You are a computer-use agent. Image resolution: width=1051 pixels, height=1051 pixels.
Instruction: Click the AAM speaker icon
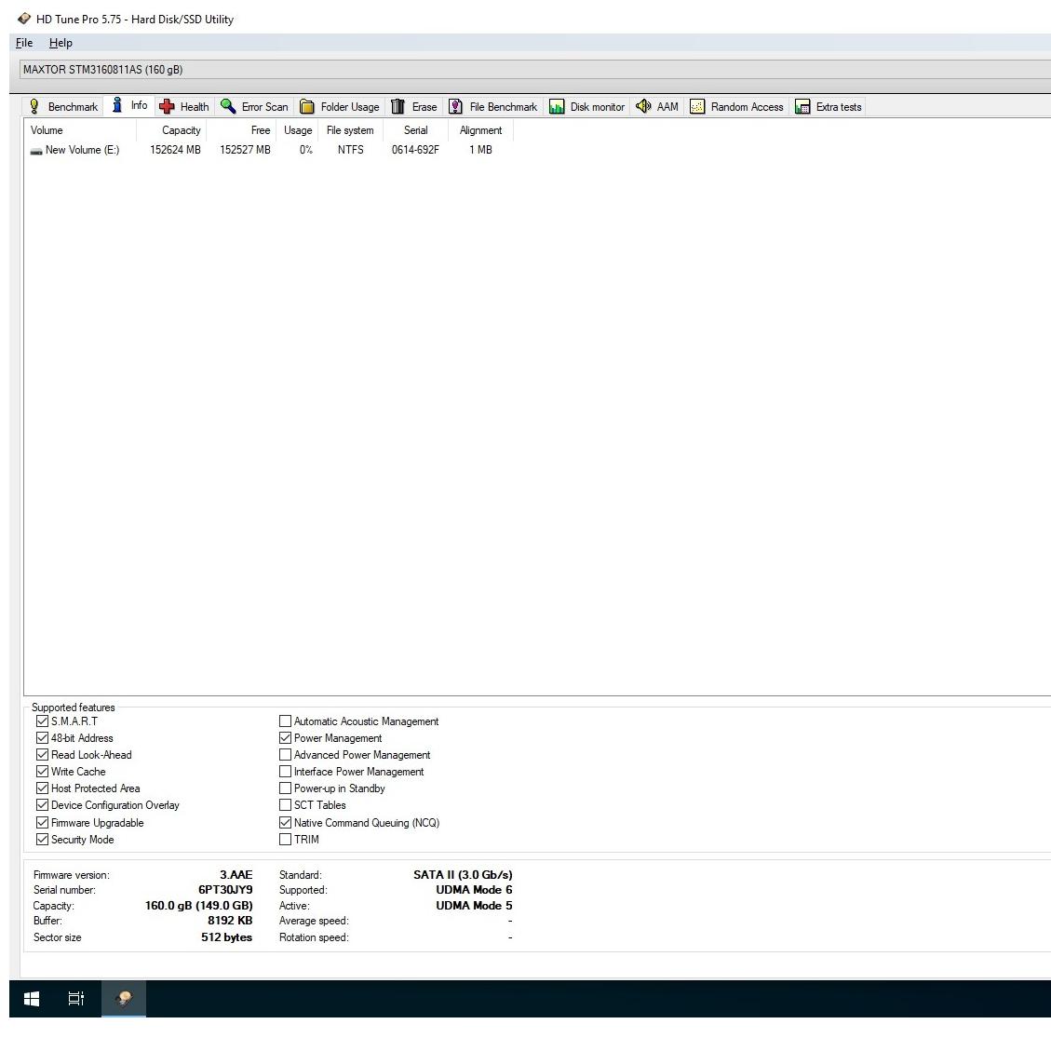click(643, 106)
